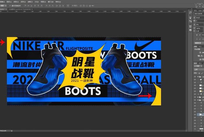The image size is (204, 137).
Task: Switch to the 通道 channels tab
Action: tap(200, 63)
